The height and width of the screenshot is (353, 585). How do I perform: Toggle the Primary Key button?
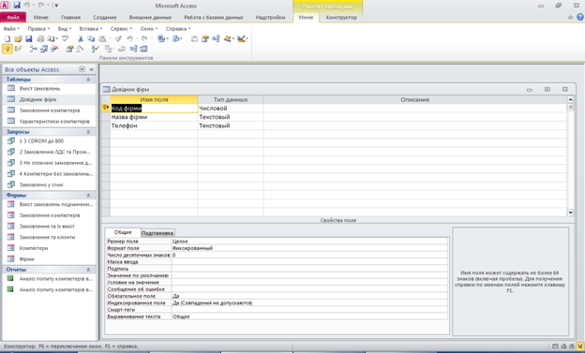click(7, 49)
